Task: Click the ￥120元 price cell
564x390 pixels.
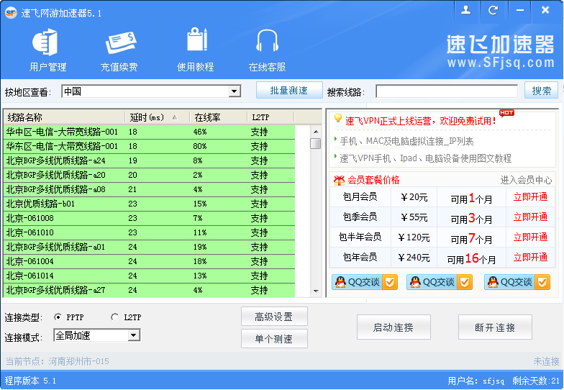Action: click(414, 237)
